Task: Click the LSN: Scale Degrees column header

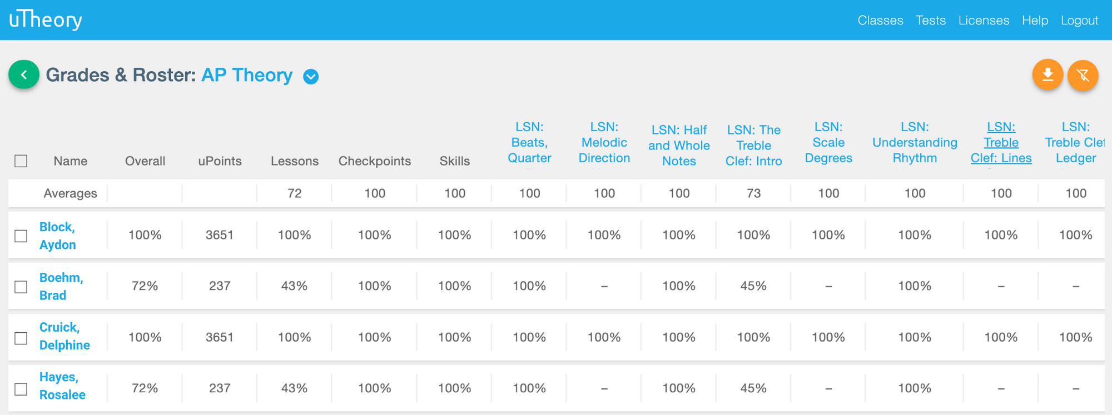Action: tap(828, 143)
